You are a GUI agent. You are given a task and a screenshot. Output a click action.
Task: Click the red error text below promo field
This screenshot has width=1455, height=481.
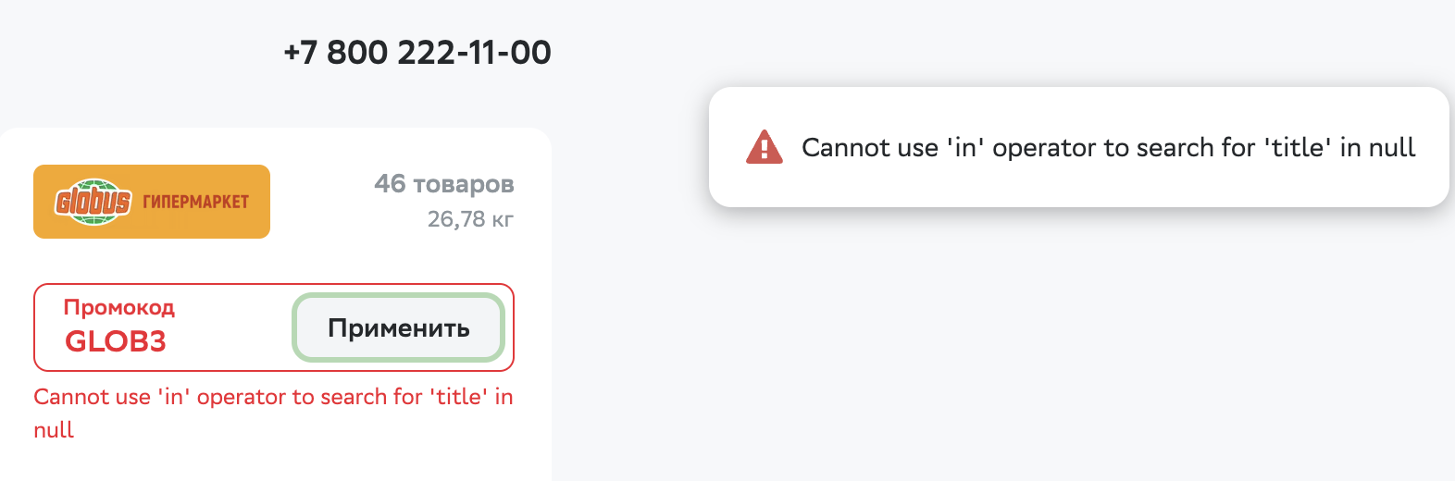click(x=273, y=413)
